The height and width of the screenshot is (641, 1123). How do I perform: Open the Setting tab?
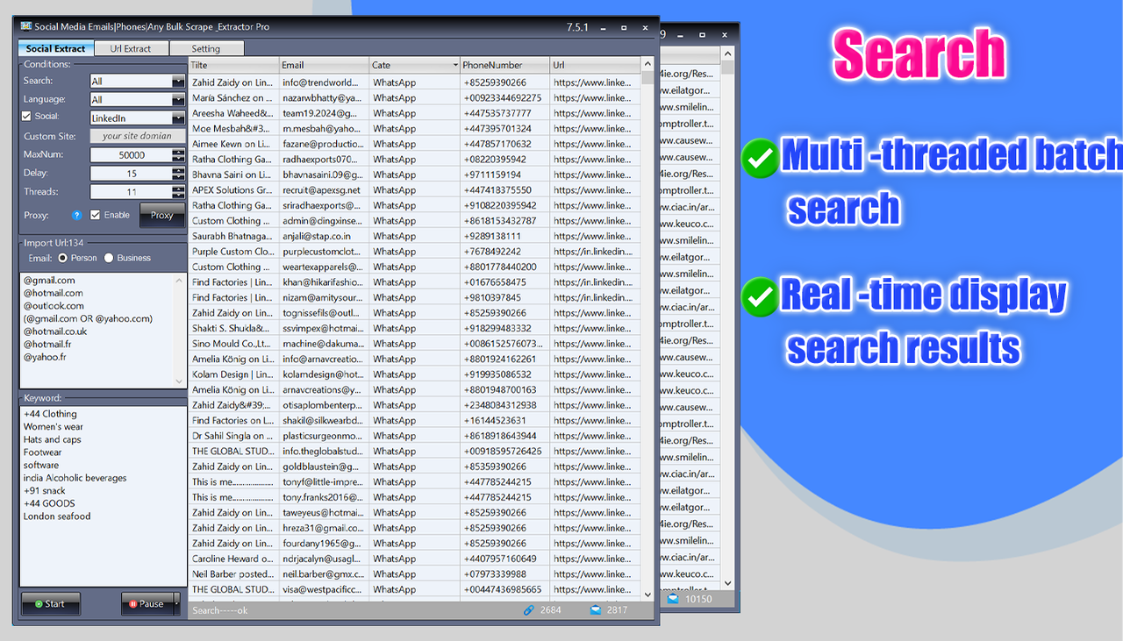click(206, 49)
